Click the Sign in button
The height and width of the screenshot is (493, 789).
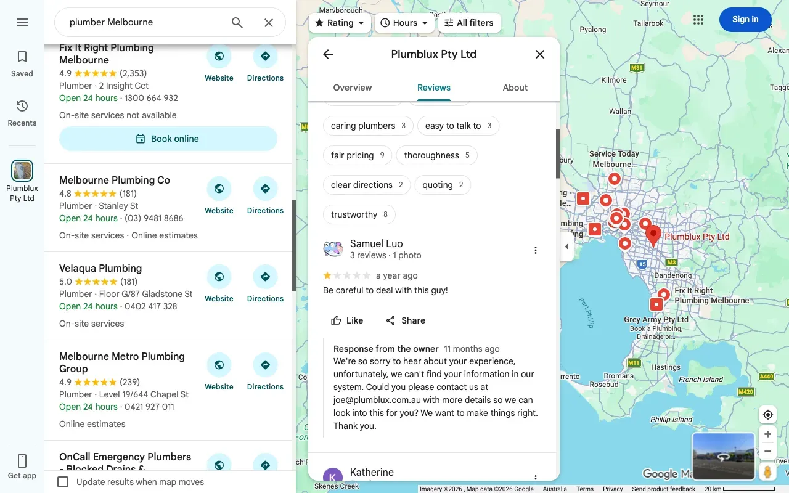745,20
